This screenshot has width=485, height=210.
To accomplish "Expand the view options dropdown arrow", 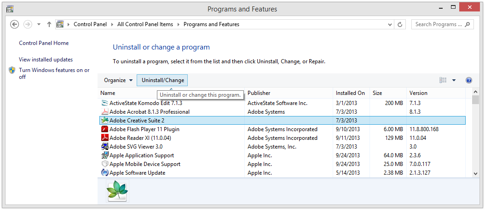I will [454, 80].
